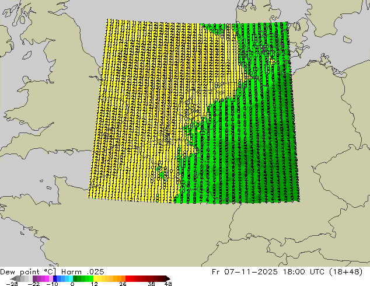The width and height of the screenshot is (370, 286).
Task: Click the legend value '38'
Action: tap(152, 284)
